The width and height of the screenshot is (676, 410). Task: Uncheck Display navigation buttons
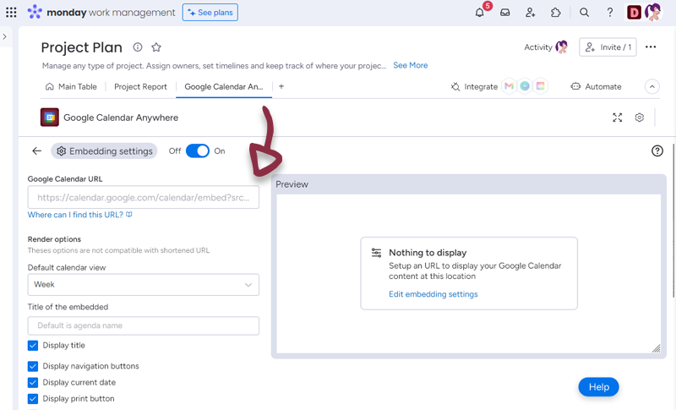coord(33,367)
